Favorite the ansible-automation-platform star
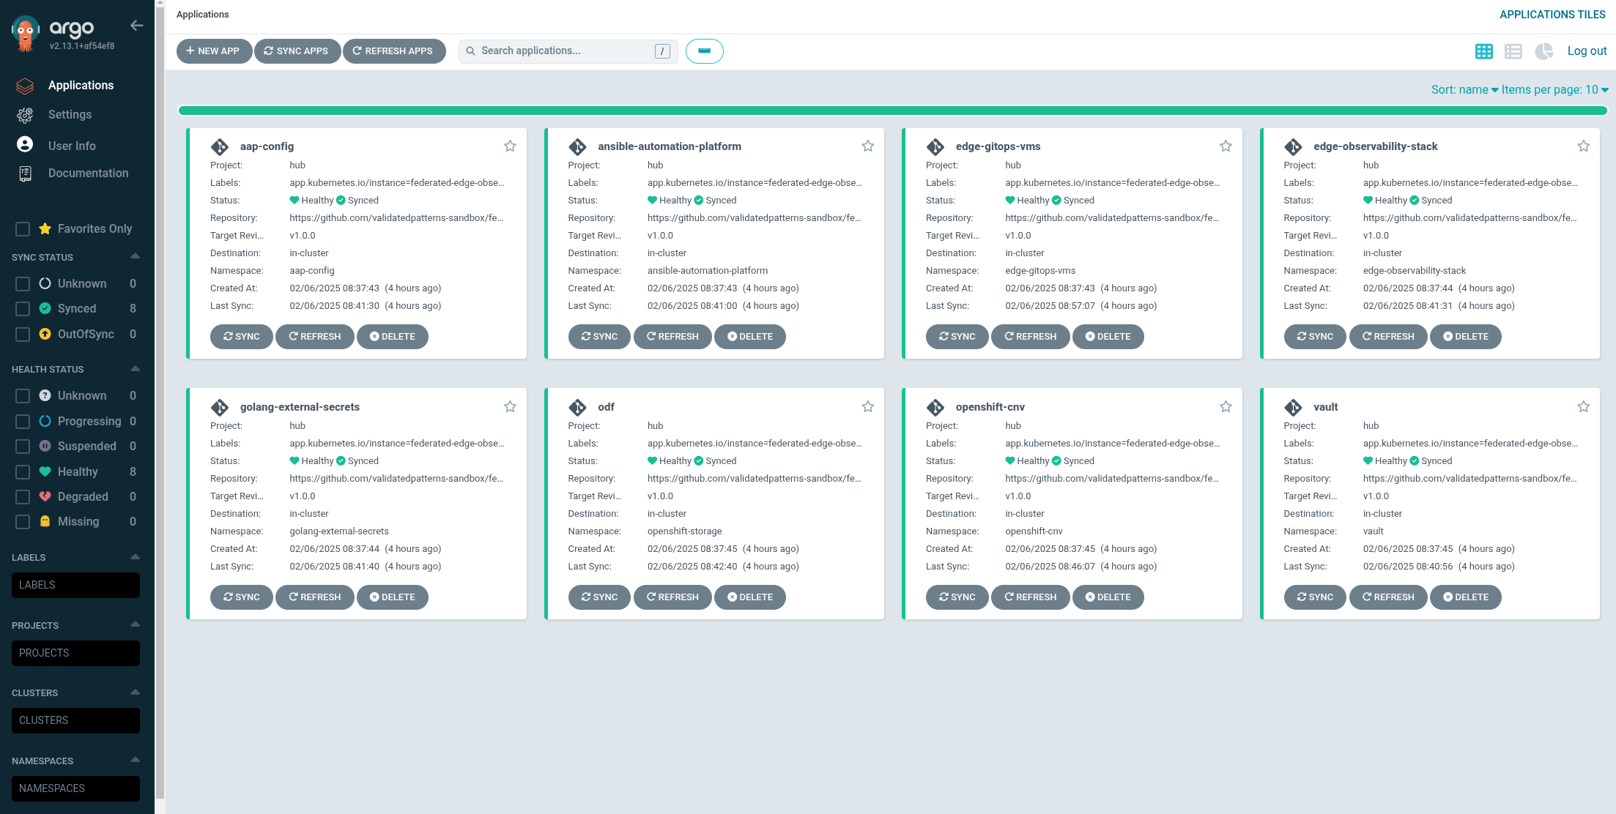Viewport: 1616px width, 814px height. tap(868, 146)
